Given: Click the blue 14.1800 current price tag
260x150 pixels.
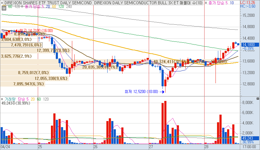Looking at the screenshot, I should (250, 45).
